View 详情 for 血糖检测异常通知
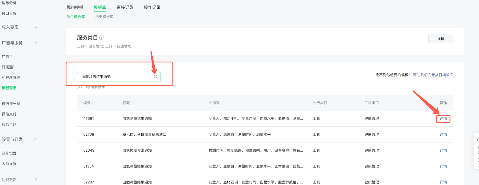Image resolution: width=479 pixels, height=185 pixels. point(443,150)
